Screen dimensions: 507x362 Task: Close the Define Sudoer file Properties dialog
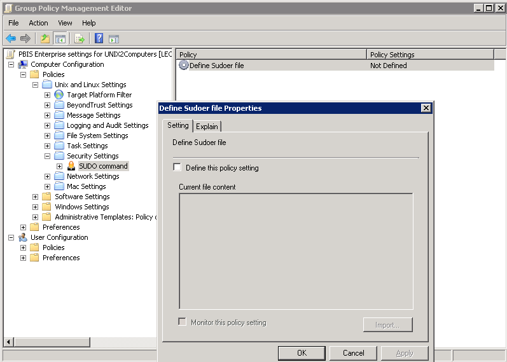426,108
